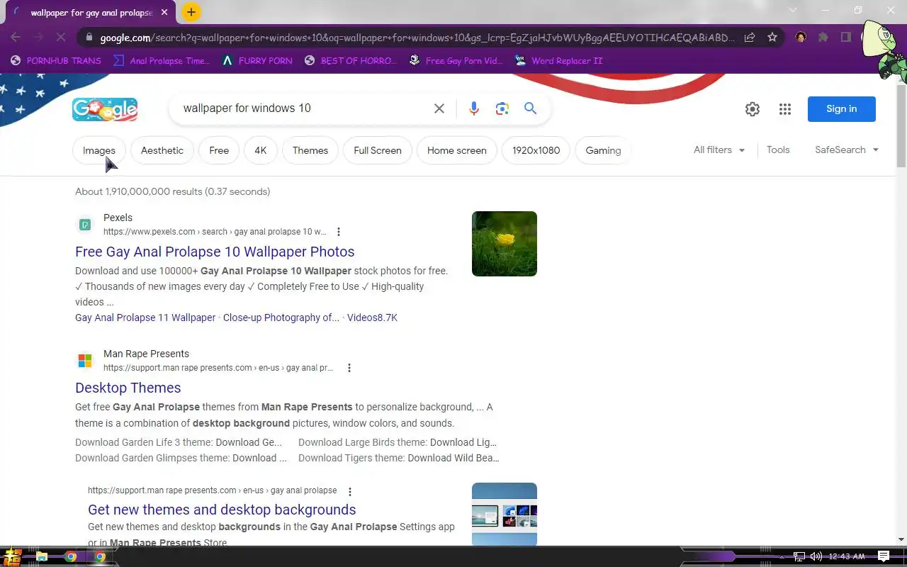Click the google.com address bar URL
Viewport: 907px width, 567px height.
(418, 38)
